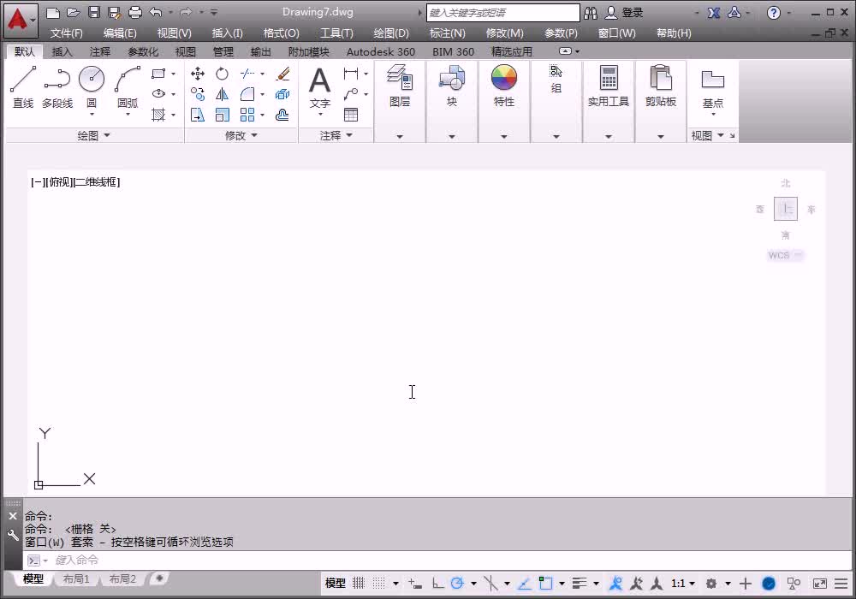Switch to the 参数化 ribbon tab
The width and height of the screenshot is (856, 599).
[x=142, y=51]
